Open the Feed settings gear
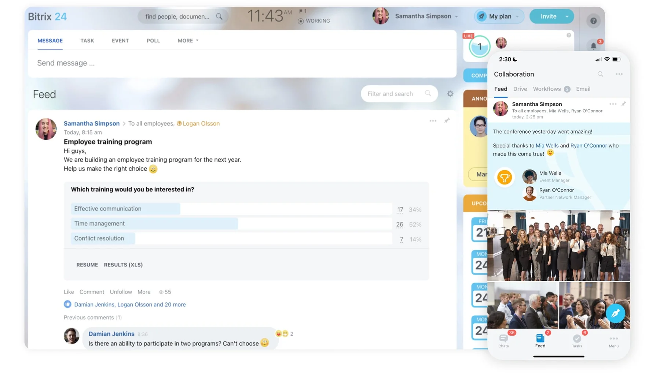Viewport: 660px width, 373px height. 450,94
